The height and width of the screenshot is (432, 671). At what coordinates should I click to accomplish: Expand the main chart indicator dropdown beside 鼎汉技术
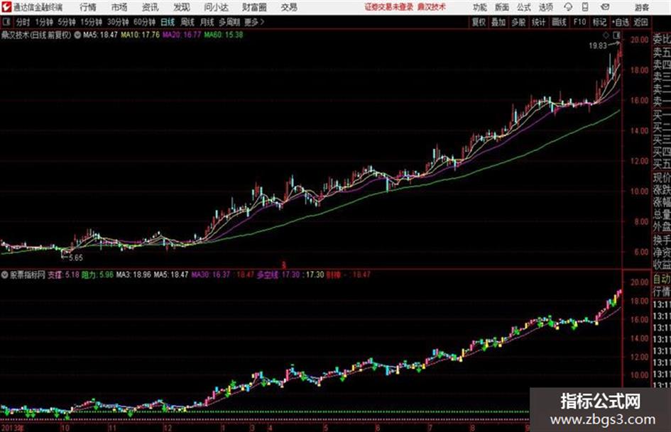pyautogui.click(x=77, y=35)
